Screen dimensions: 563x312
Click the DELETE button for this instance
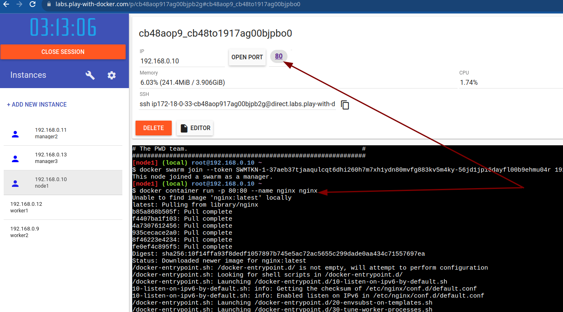153,128
